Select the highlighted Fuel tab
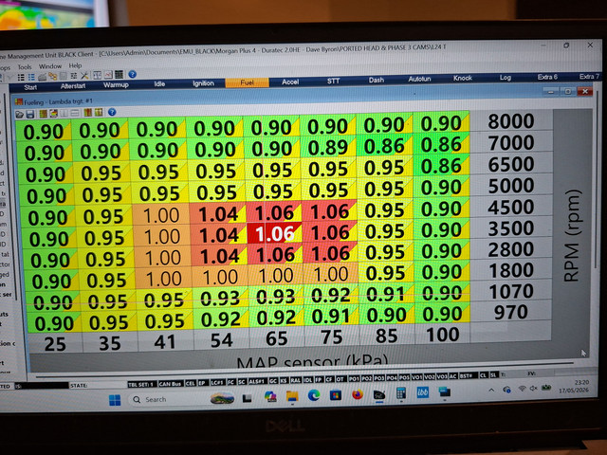This screenshot has height=455, width=607. 247,82
